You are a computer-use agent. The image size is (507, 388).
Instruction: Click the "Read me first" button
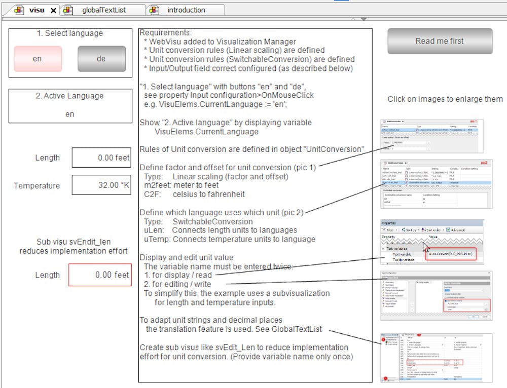pyautogui.click(x=439, y=41)
